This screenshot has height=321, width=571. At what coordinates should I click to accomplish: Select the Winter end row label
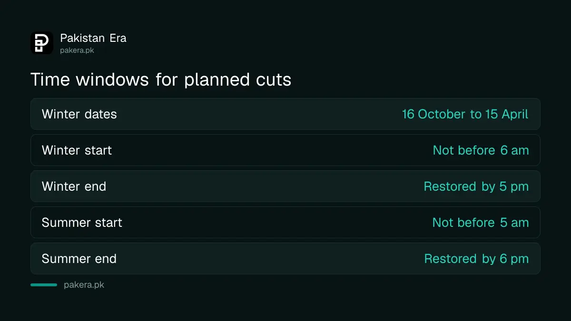pos(74,186)
